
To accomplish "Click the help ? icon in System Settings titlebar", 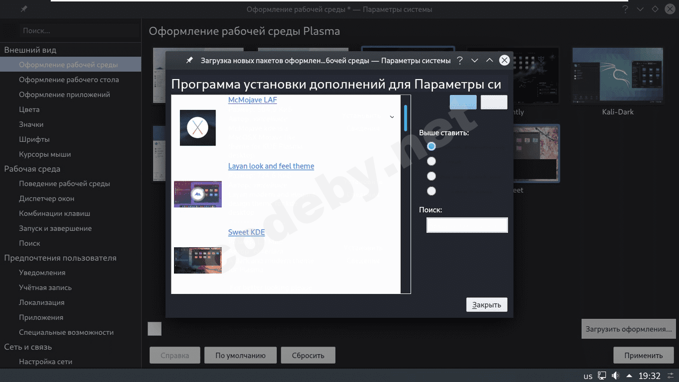I will click(x=625, y=8).
